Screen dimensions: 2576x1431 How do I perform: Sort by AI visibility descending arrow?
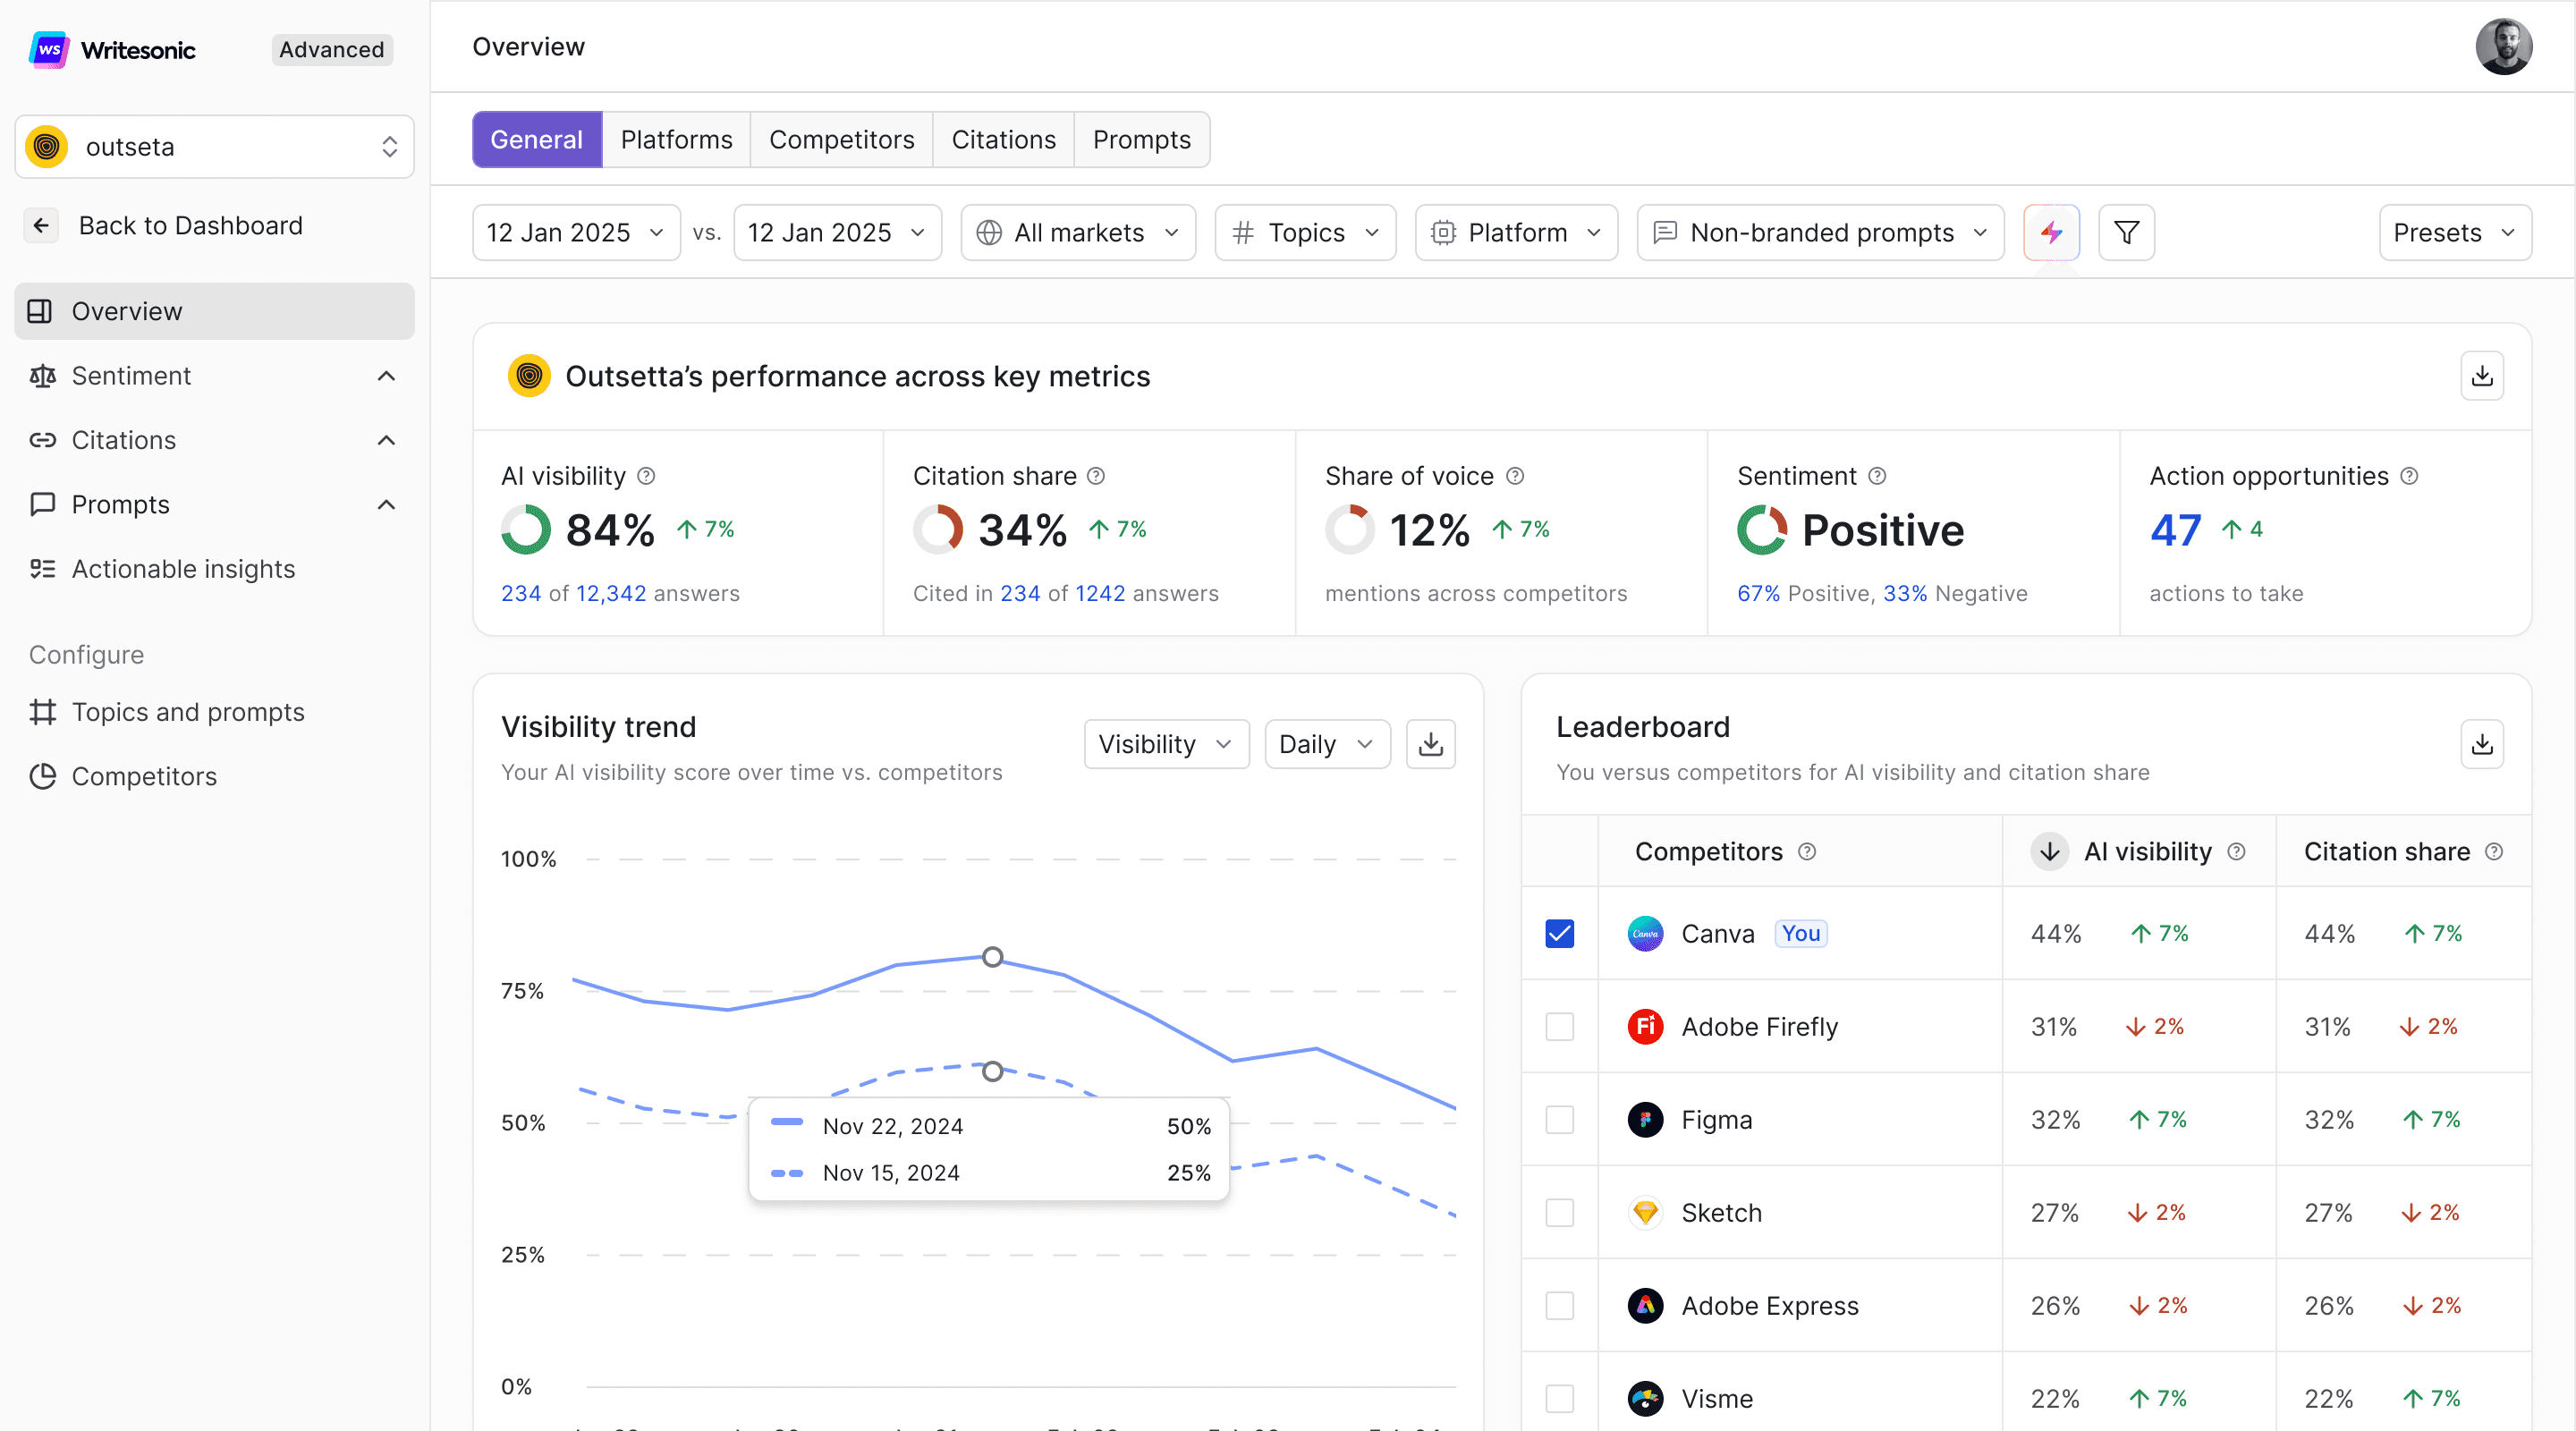coord(2049,852)
